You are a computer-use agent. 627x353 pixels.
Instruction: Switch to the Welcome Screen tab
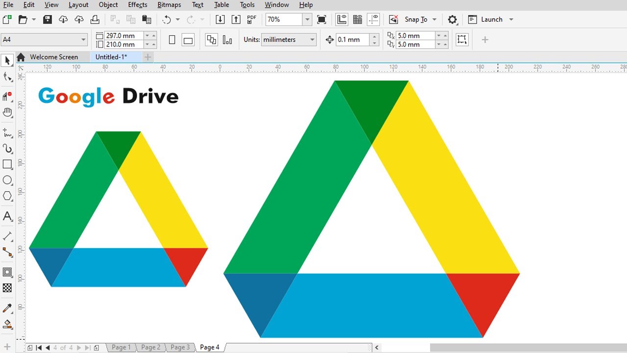[54, 57]
